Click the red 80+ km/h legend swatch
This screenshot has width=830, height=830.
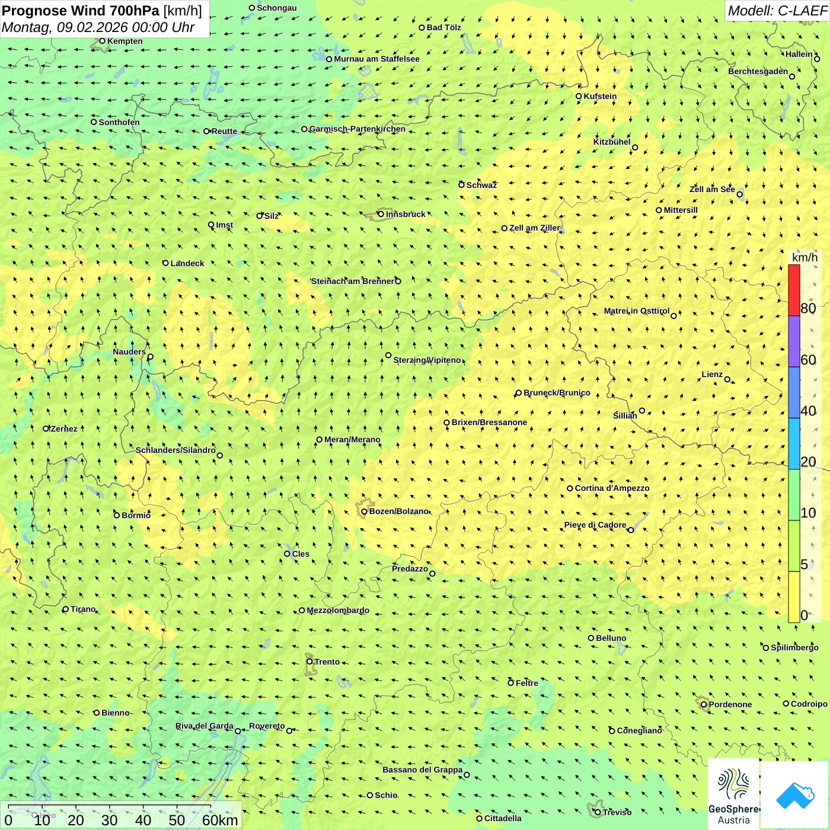coord(794,290)
